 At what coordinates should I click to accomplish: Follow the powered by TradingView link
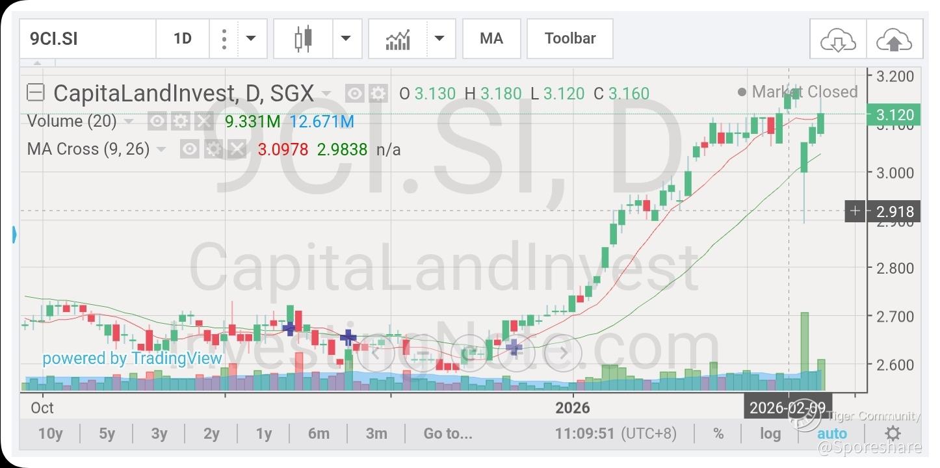pyautogui.click(x=132, y=358)
